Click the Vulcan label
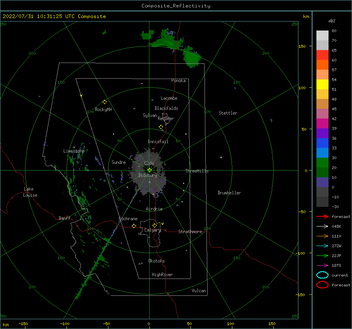 199,291
